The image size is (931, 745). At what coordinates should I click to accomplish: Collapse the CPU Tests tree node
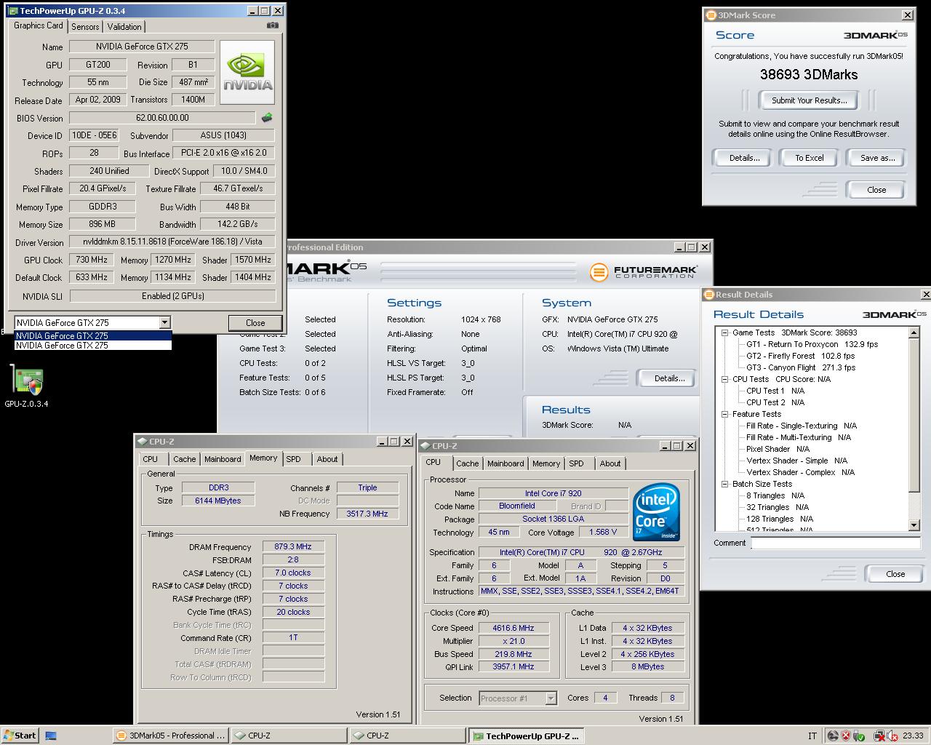click(x=725, y=379)
